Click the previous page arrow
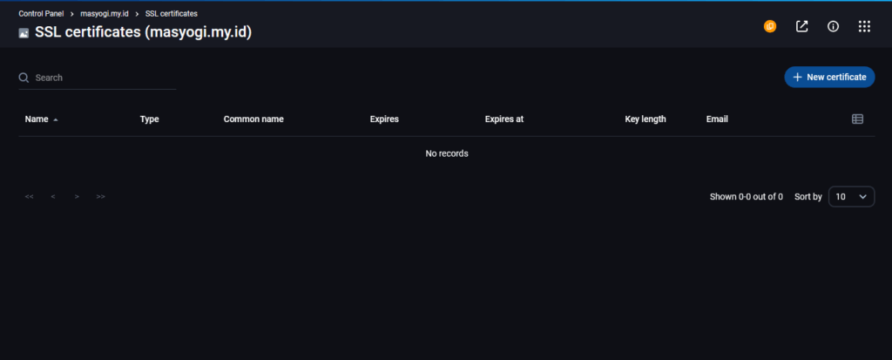Image resolution: width=892 pixels, height=360 pixels. (53, 197)
